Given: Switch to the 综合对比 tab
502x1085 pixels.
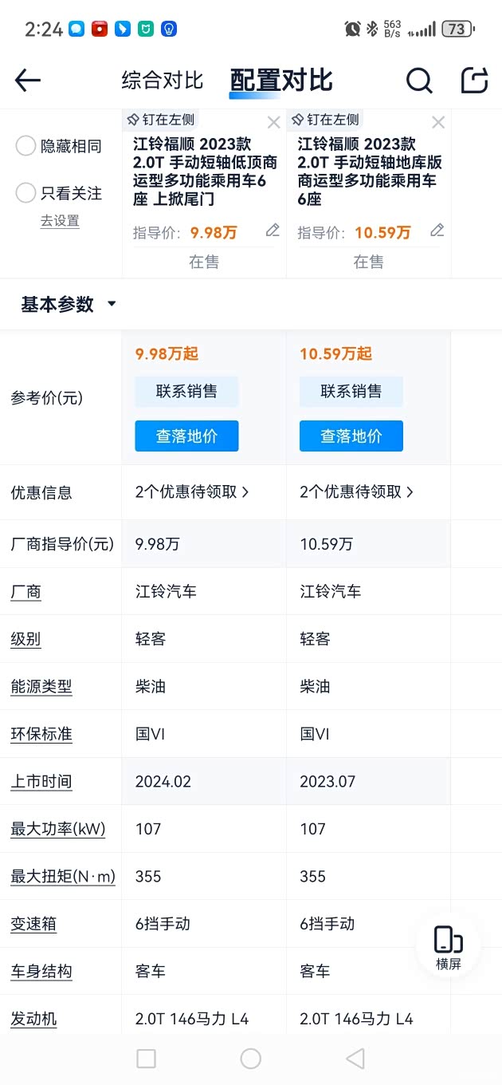Looking at the screenshot, I should click(163, 80).
